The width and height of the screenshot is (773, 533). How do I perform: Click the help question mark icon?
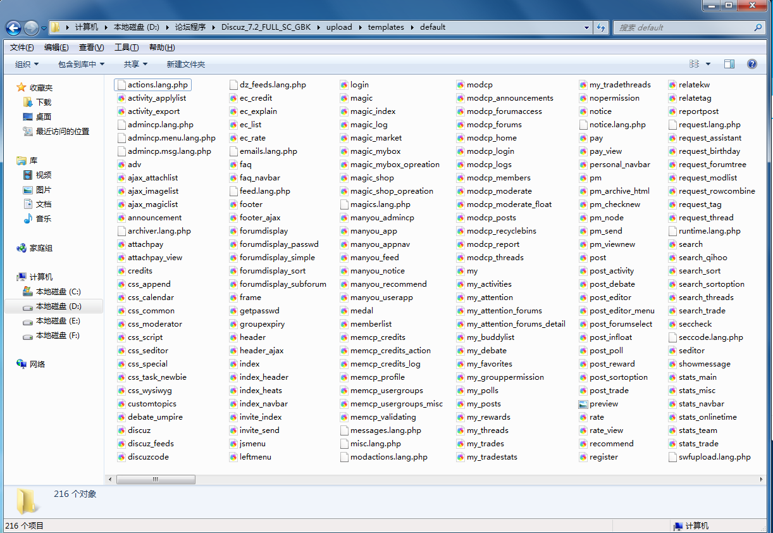[x=752, y=64]
